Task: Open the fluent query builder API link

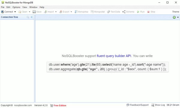Action: coord(114,56)
